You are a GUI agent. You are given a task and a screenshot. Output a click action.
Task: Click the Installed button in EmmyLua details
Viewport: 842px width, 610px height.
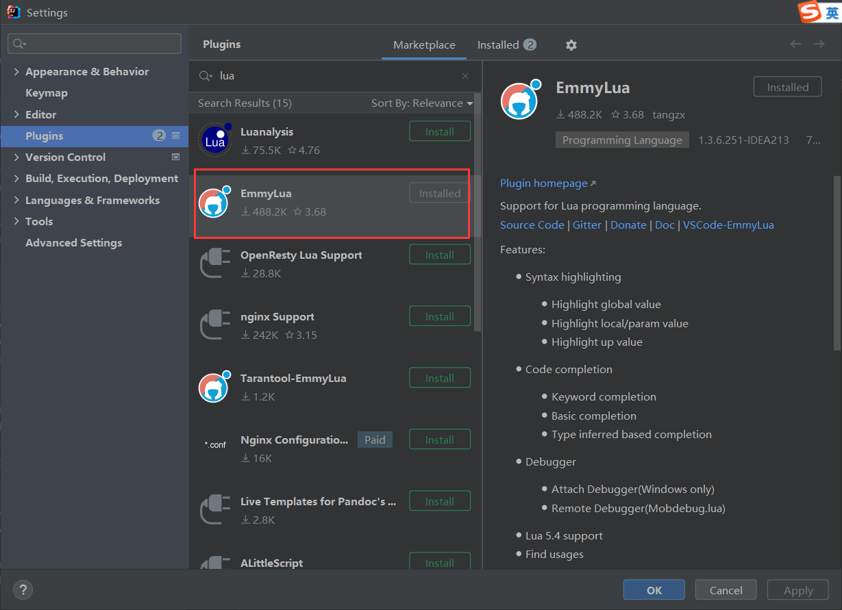[x=787, y=87]
